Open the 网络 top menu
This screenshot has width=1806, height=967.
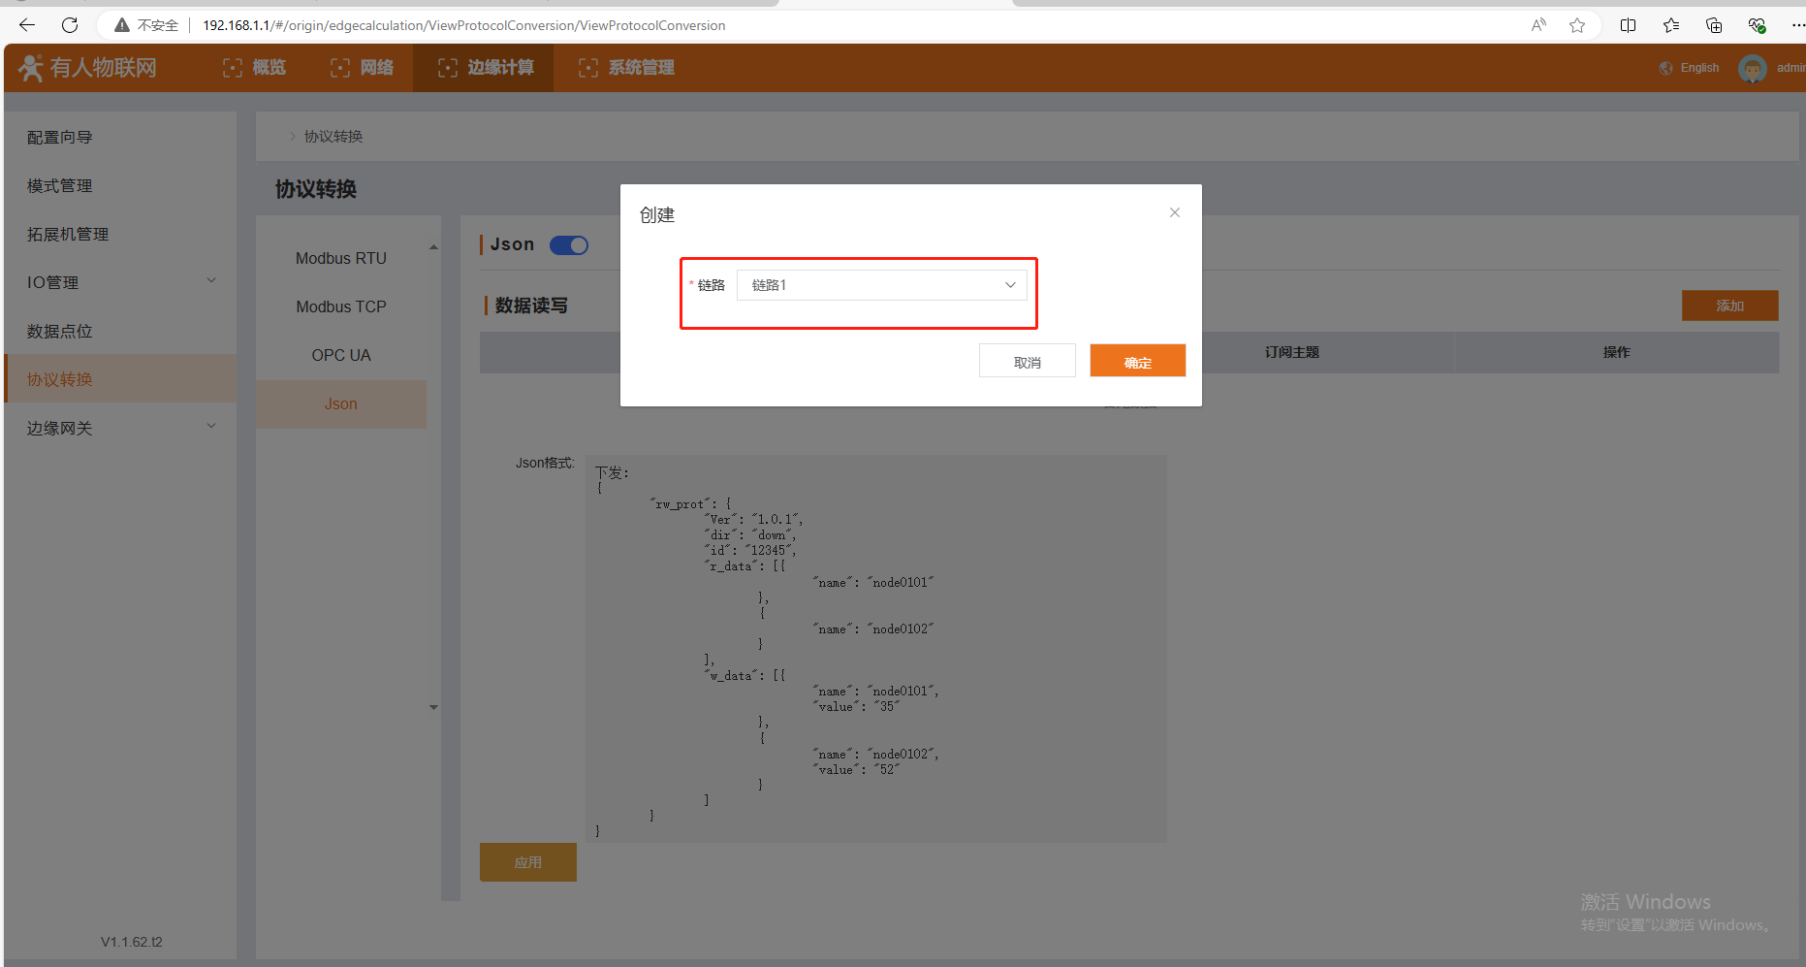click(x=363, y=68)
